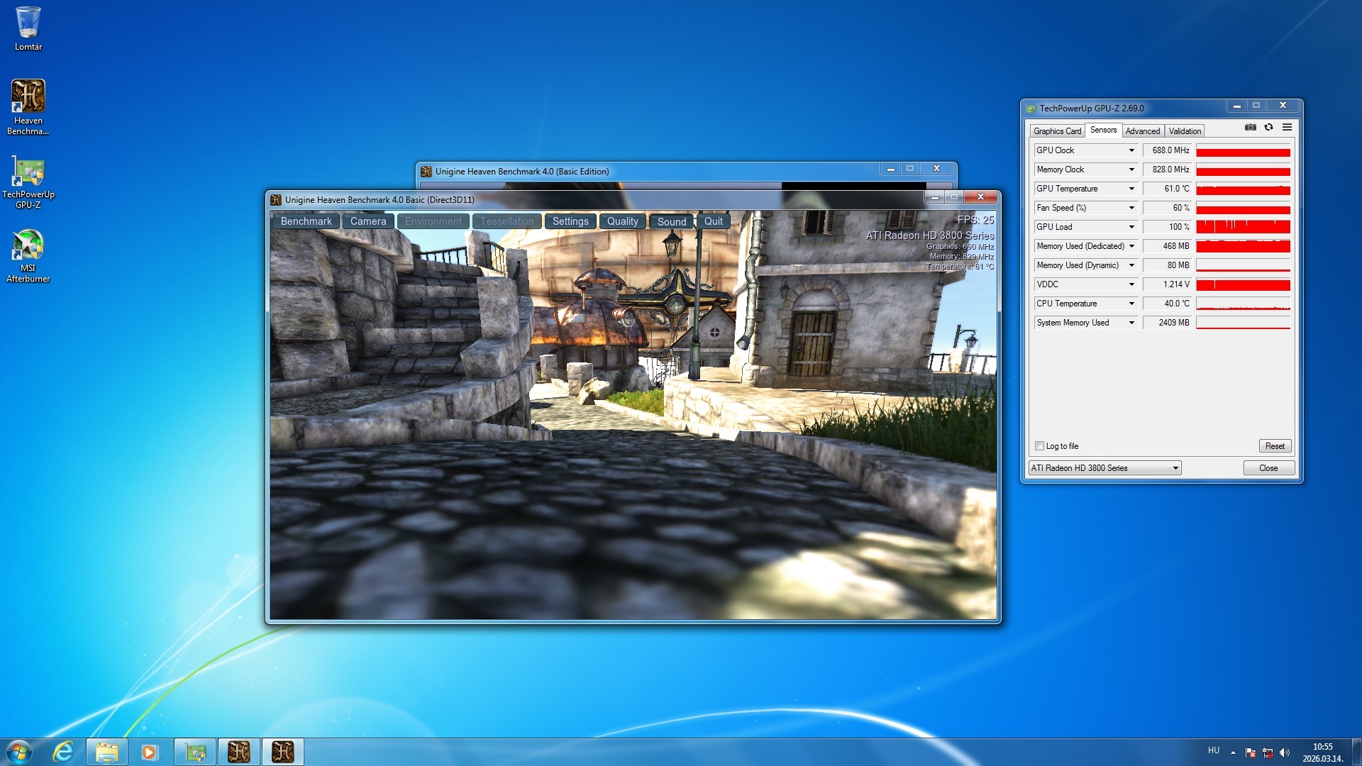The width and height of the screenshot is (1362, 766).
Task: Enable the Log to file checkbox
Action: [x=1039, y=446]
